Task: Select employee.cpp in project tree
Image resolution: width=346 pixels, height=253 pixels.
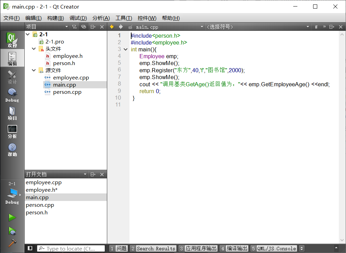Action: pos(71,78)
